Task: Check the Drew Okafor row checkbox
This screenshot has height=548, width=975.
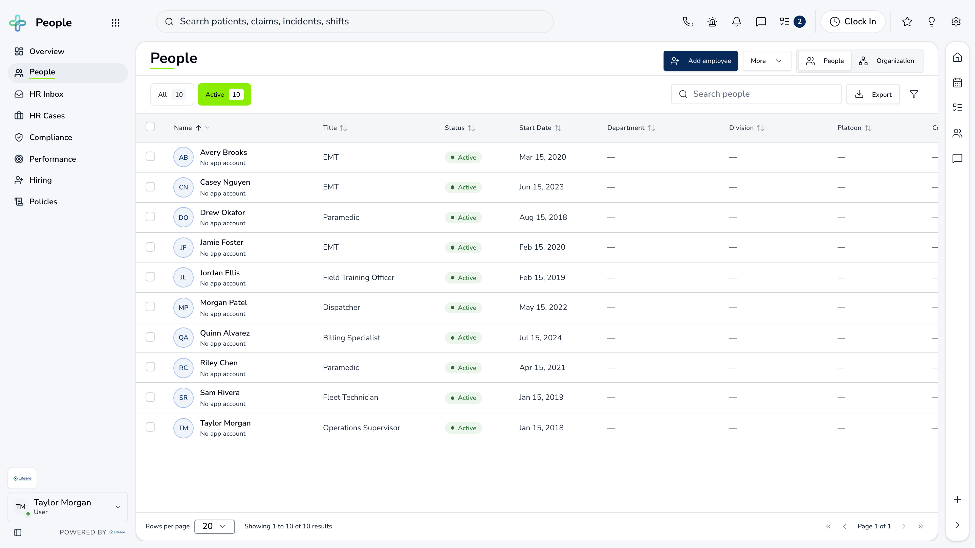Action: point(150,216)
